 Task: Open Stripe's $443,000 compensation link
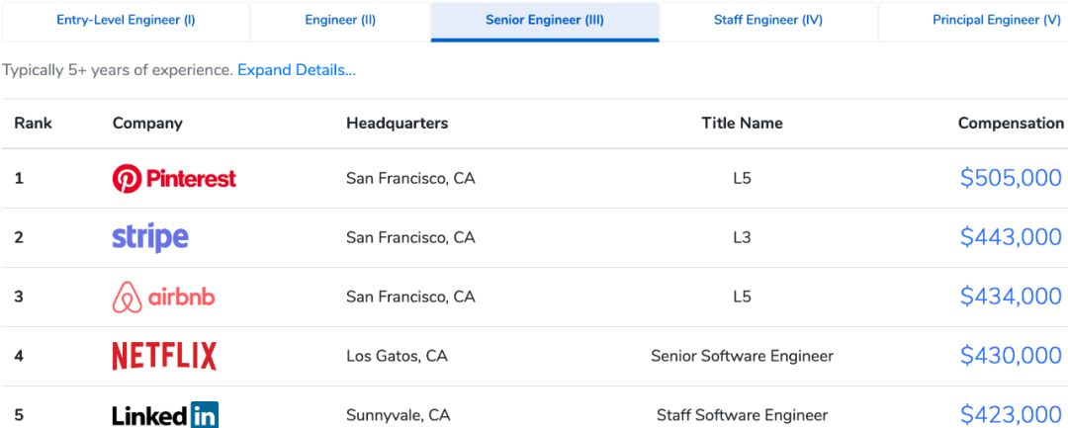1011,237
